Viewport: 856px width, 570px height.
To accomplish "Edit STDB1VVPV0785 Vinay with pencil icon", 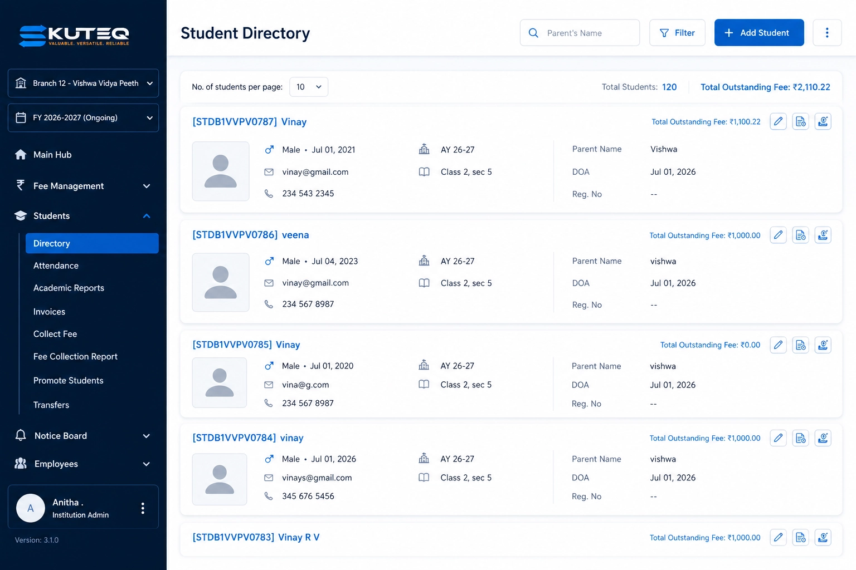I will coord(778,345).
